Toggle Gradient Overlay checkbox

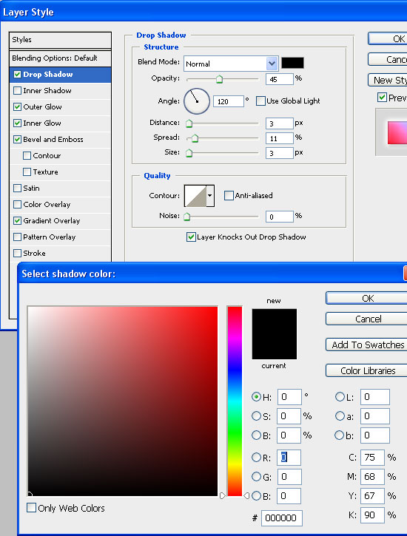[18, 221]
